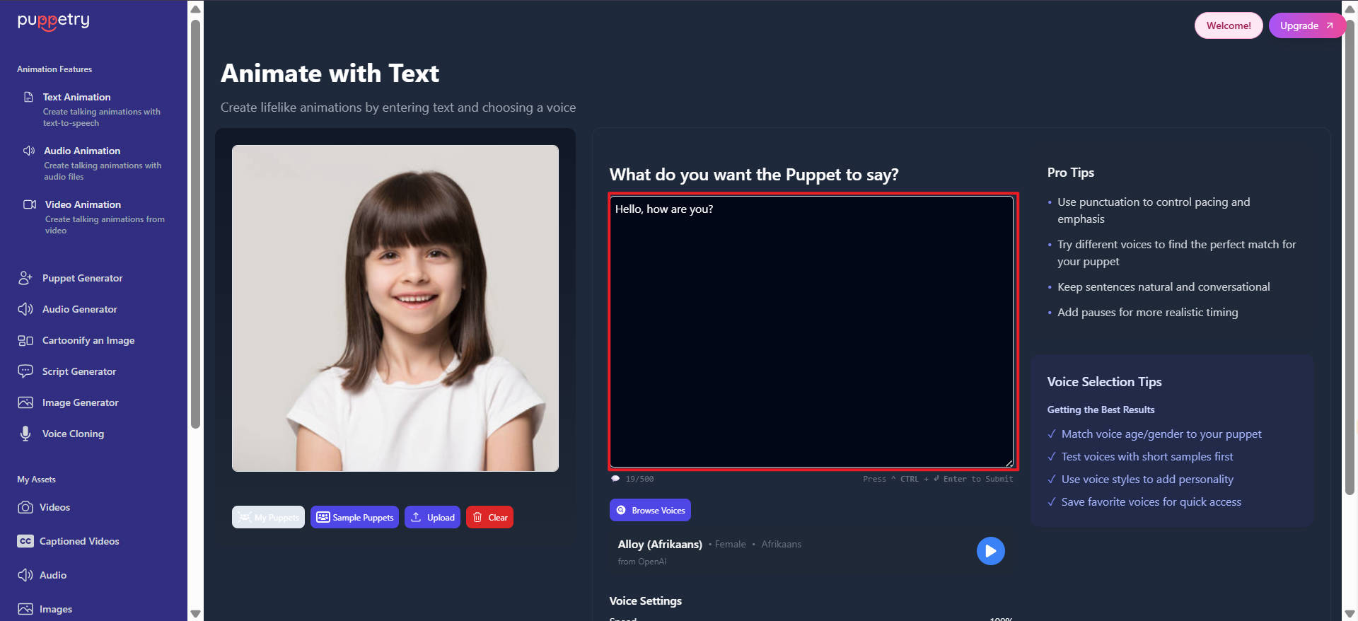Click the puppet portrait image
The height and width of the screenshot is (621, 1358).
(x=395, y=308)
